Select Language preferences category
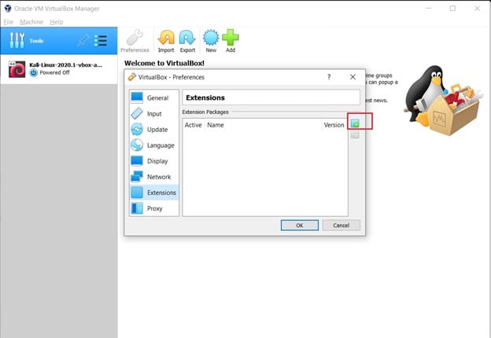491x338 pixels. [153, 145]
